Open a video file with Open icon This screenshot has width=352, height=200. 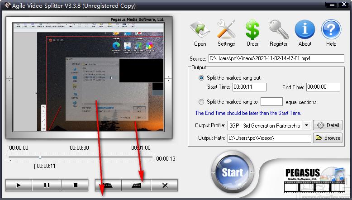tap(200, 33)
